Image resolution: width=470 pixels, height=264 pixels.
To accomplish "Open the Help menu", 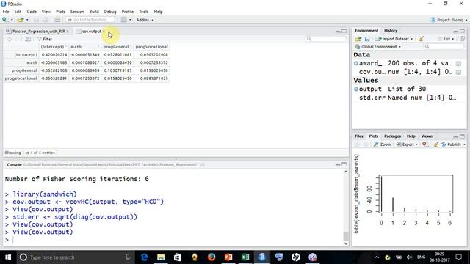I will click(x=159, y=12).
